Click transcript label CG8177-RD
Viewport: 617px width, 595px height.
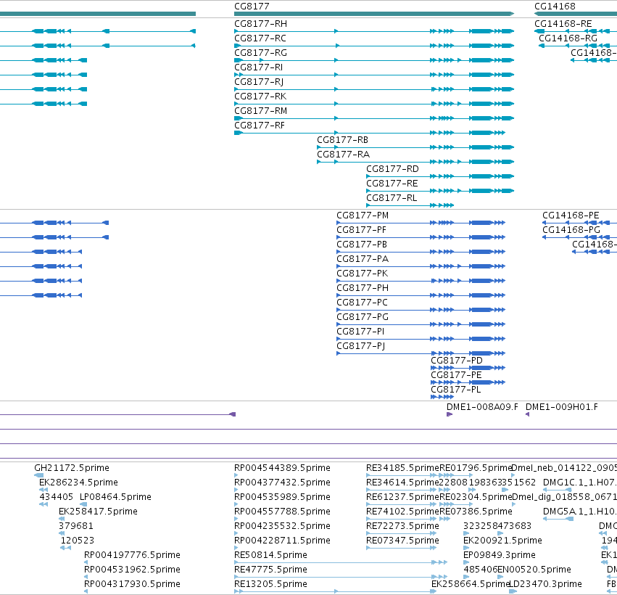(392, 169)
